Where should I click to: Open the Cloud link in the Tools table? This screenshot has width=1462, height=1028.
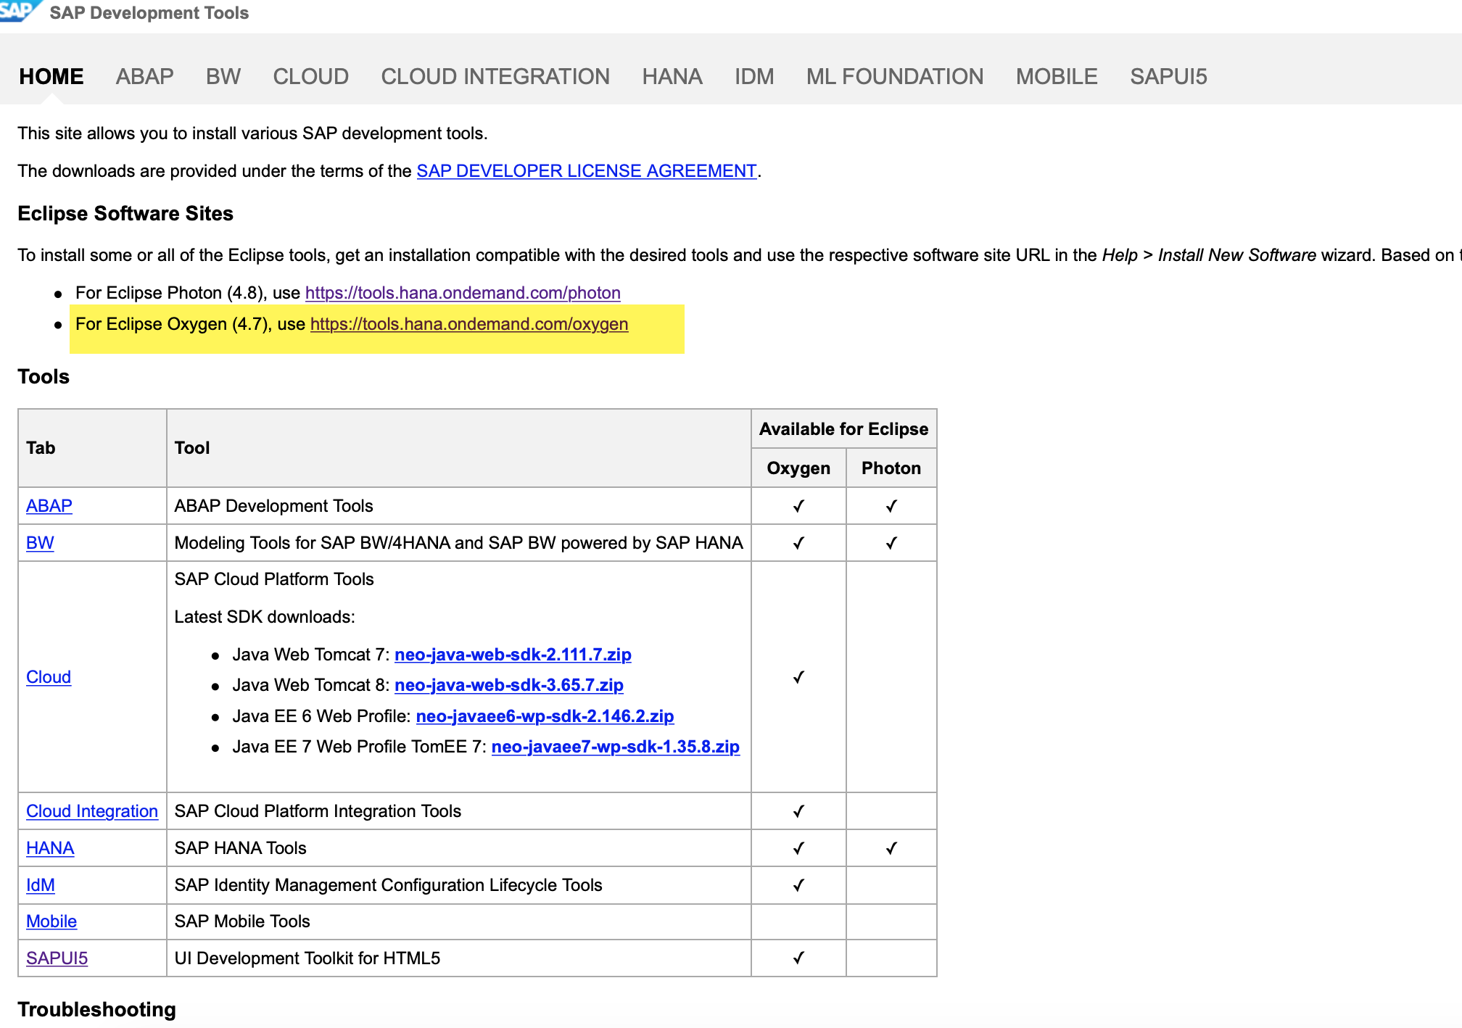(x=49, y=677)
